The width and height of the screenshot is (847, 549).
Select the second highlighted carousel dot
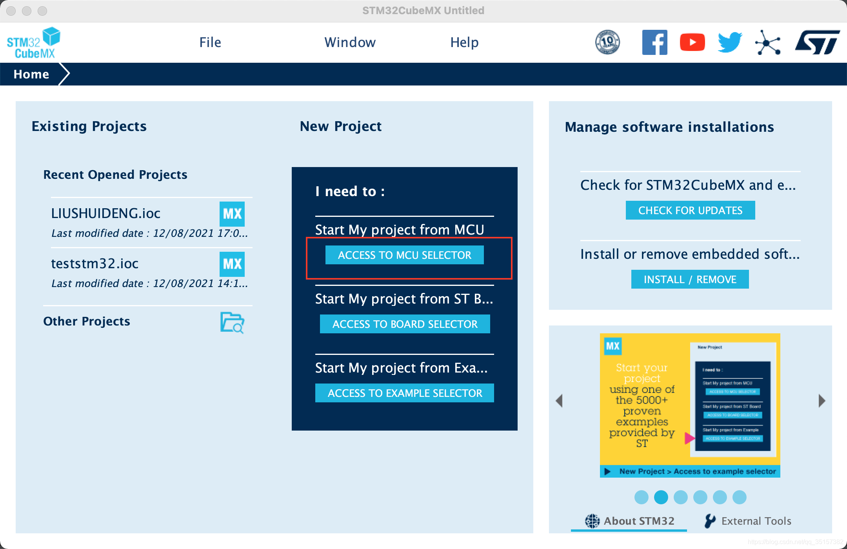point(661,497)
